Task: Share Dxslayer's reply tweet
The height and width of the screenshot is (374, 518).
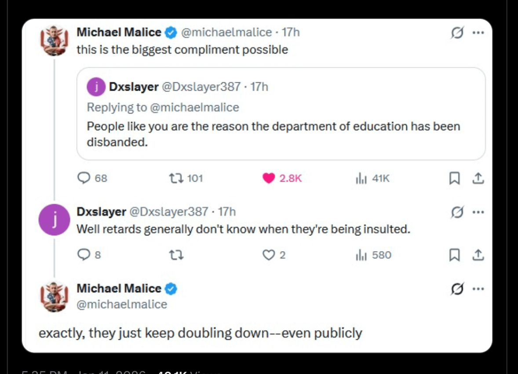Action: coord(478,255)
